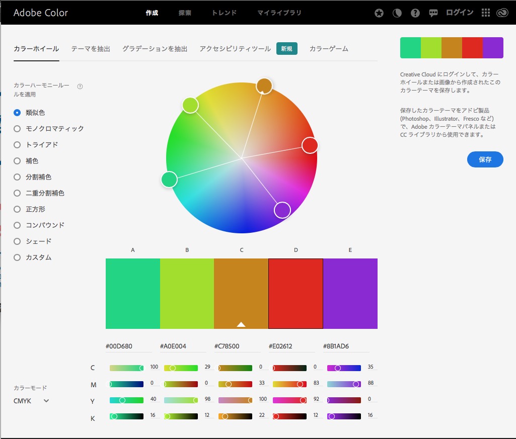Click the ログイン link
Screen dimensions: 516x439
460,13
